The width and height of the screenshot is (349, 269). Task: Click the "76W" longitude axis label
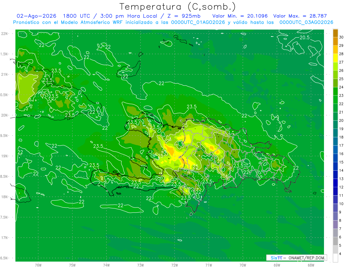38,265
